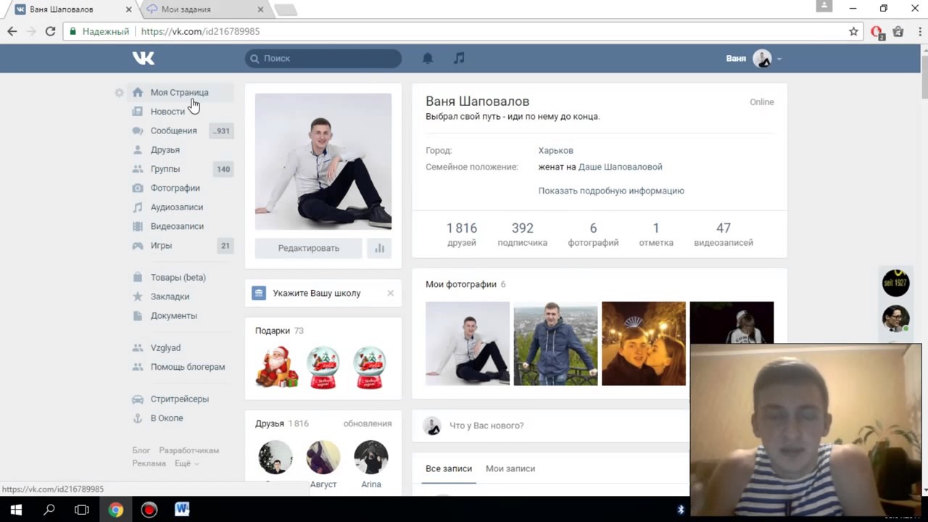Open the second photo thumbnail in Мои фотографии

click(555, 344)
